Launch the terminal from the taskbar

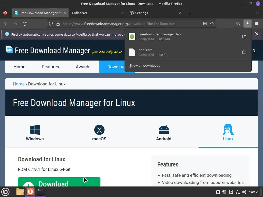[x=40, y=192]
